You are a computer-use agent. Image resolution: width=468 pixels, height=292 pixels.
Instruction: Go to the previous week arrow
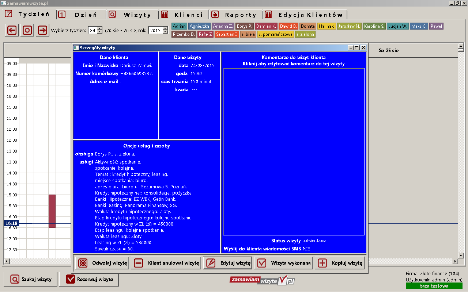[12, 30]
